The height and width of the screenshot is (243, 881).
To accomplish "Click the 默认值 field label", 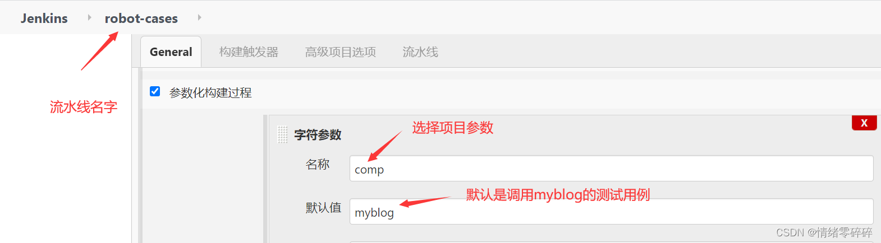I will [323, 208].
